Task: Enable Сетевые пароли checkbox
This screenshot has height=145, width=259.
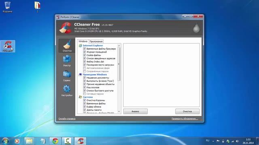Action: (x=85, y=94)
